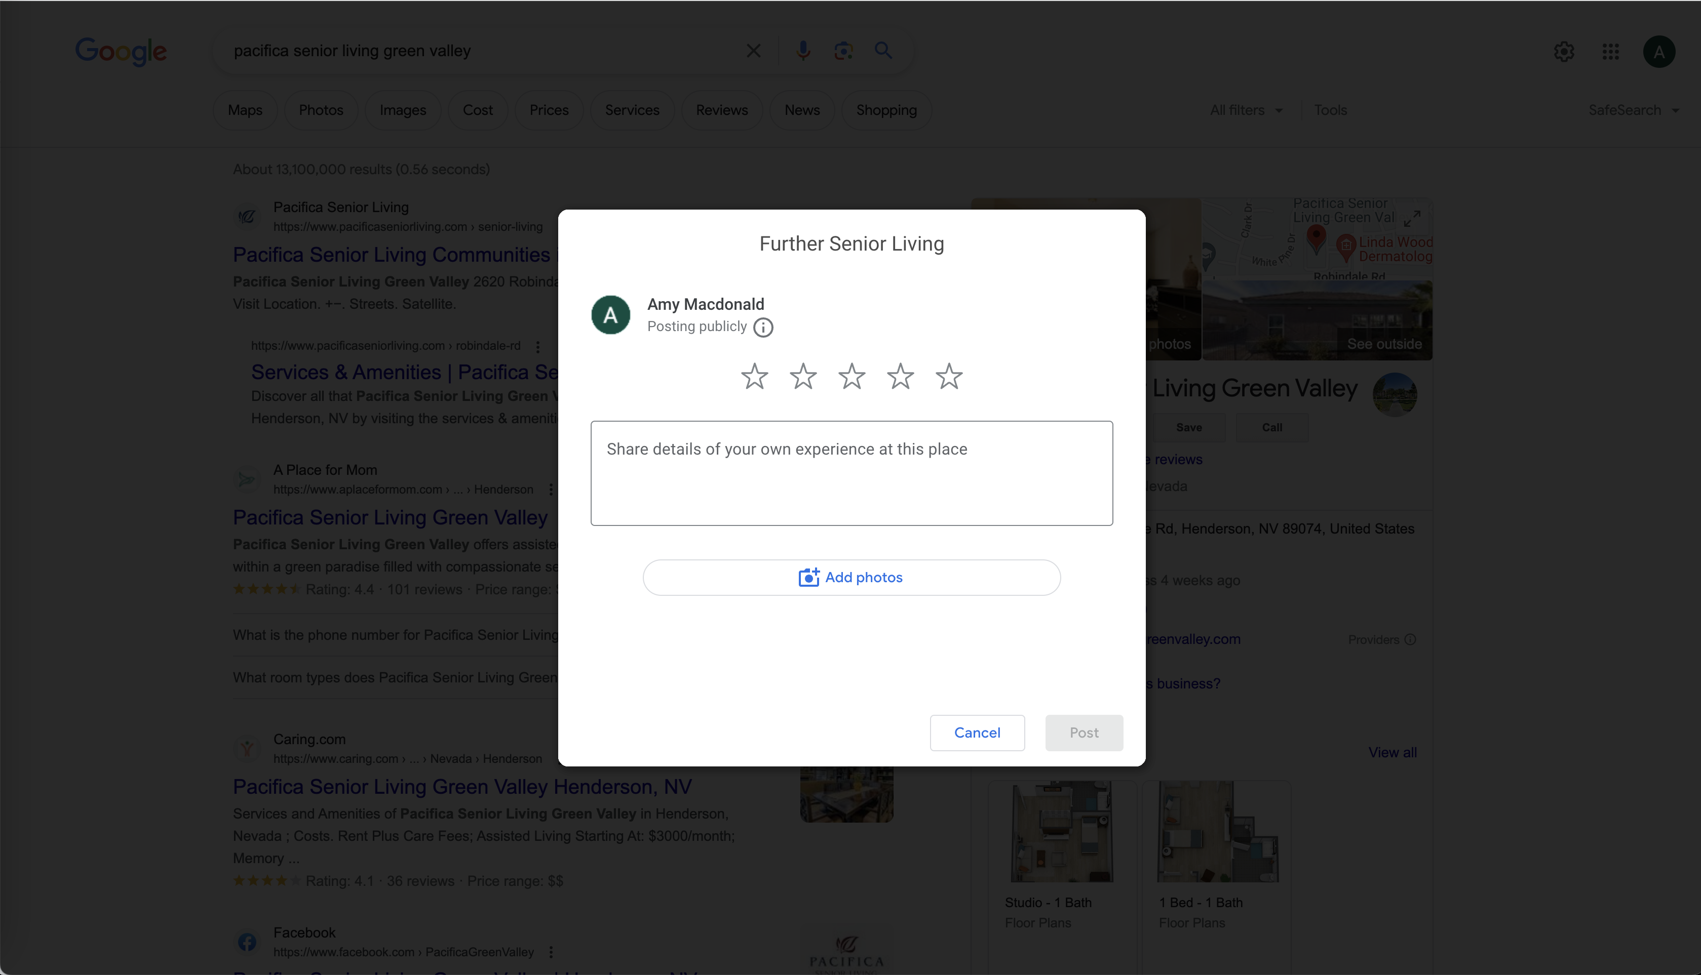Add photos to the review

852,577
